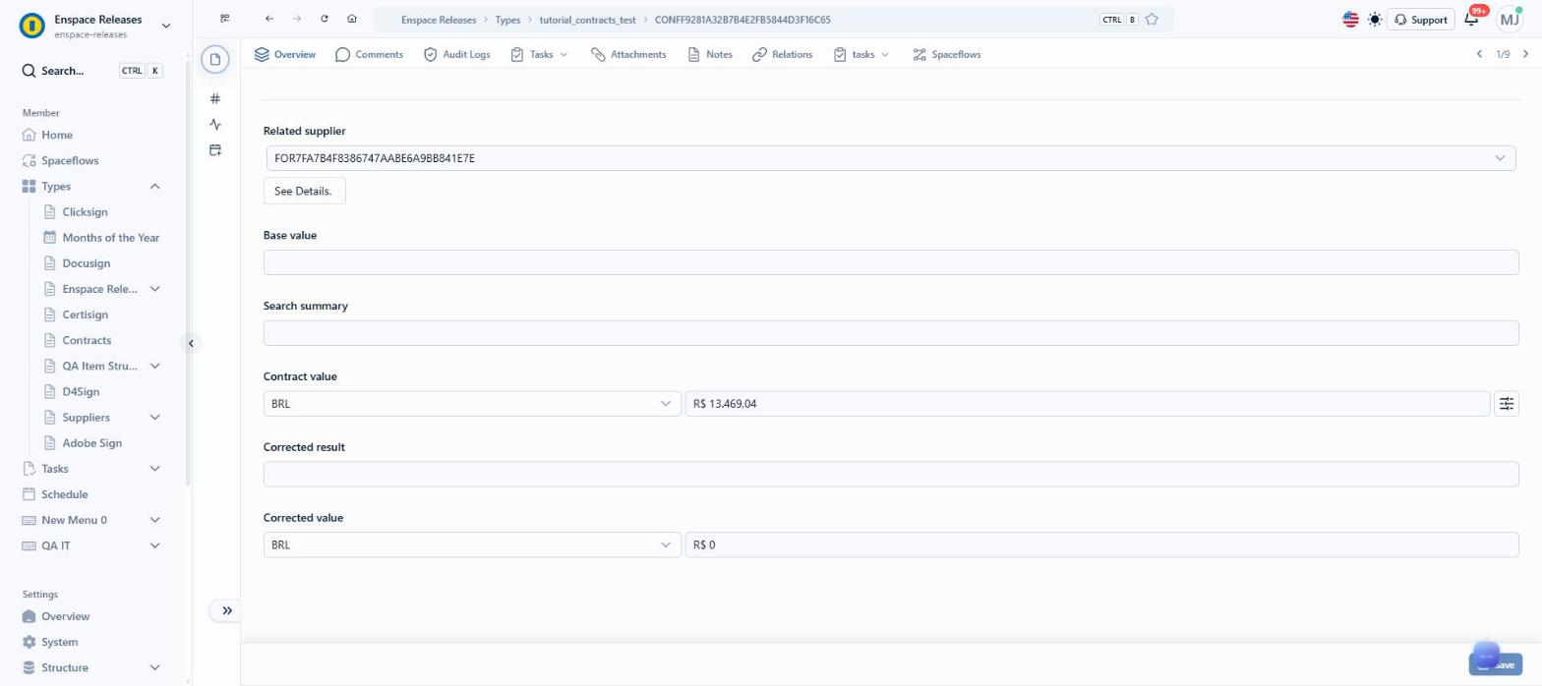This screenshot has height=686, width=1542.
Task: Open the Related supplier dropdown
Action: pos(891,158)
